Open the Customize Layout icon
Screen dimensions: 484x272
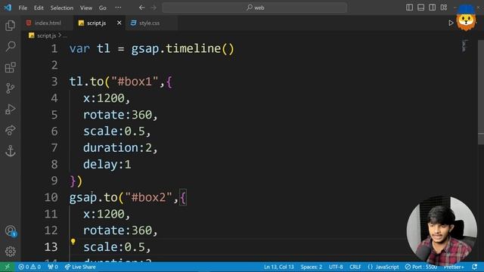(x=444, y=8)
